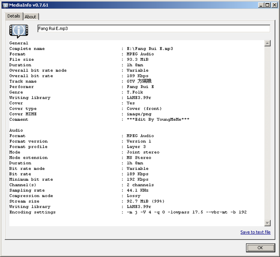The image size is (280, 257).
Task: Click the value '192 Kbps'
Action: tap(138, 179)
